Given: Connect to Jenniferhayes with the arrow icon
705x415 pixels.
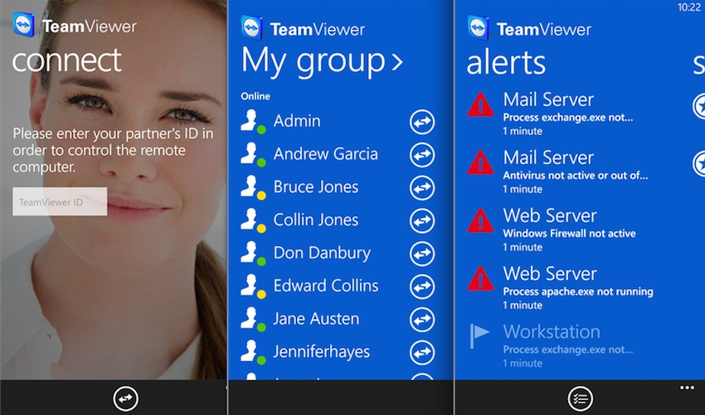Looking at the screenshot, I should click(x=421, y=353).
